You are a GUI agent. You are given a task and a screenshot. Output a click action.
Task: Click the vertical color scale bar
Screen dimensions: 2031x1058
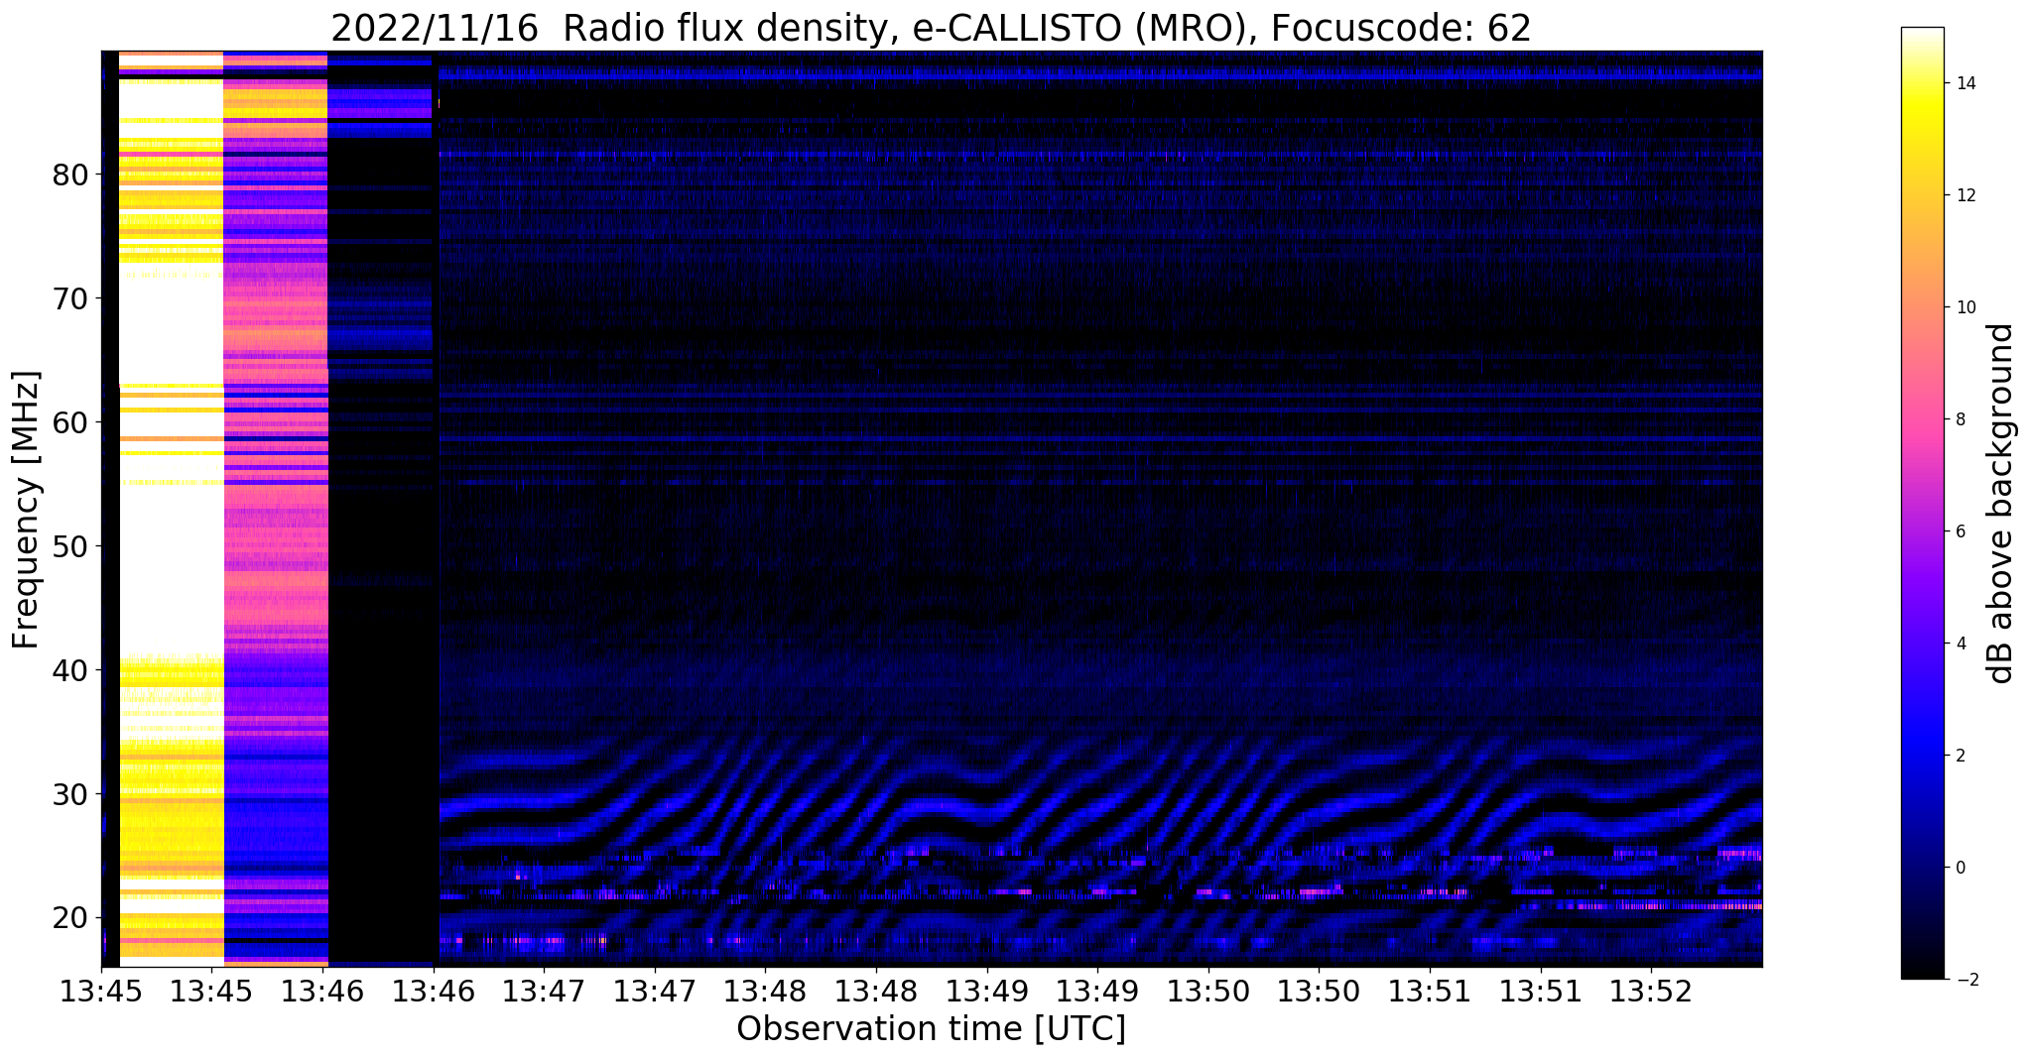(x=1922, y=504)
